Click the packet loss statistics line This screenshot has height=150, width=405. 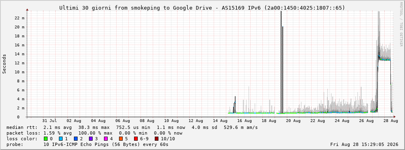(x=94, y=133)
